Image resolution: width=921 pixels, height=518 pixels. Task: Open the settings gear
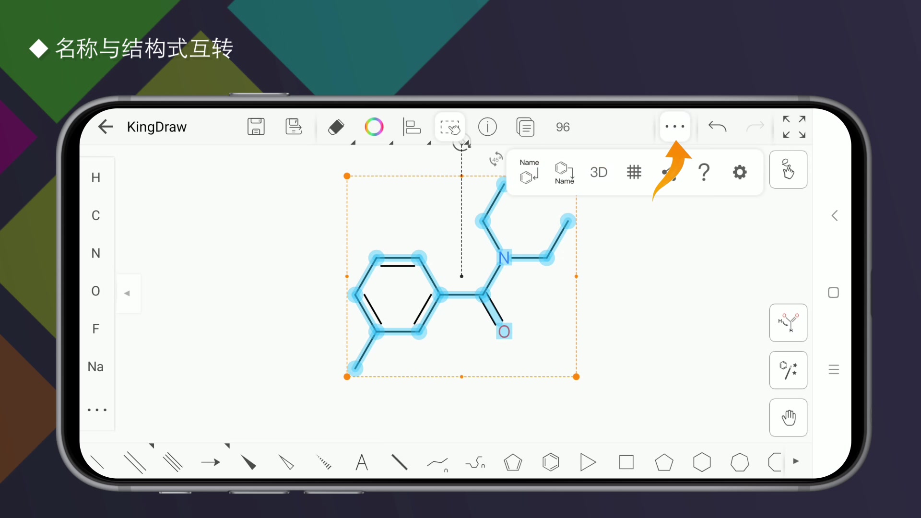pos(740,172)
